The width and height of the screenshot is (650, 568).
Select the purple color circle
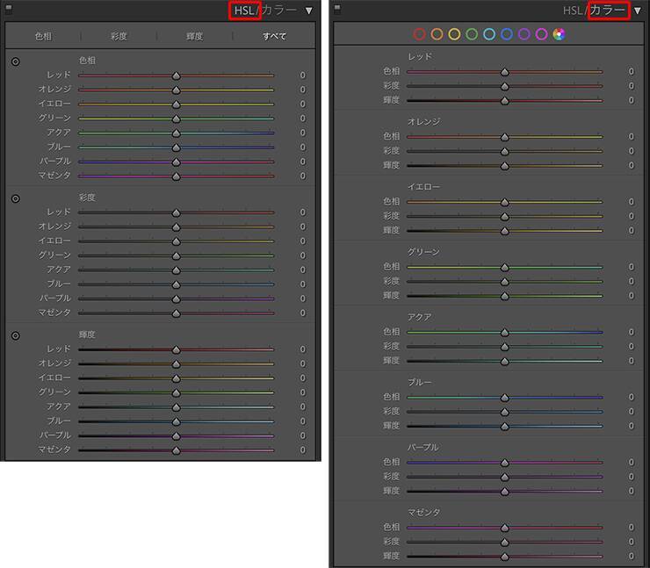point(524,34)
